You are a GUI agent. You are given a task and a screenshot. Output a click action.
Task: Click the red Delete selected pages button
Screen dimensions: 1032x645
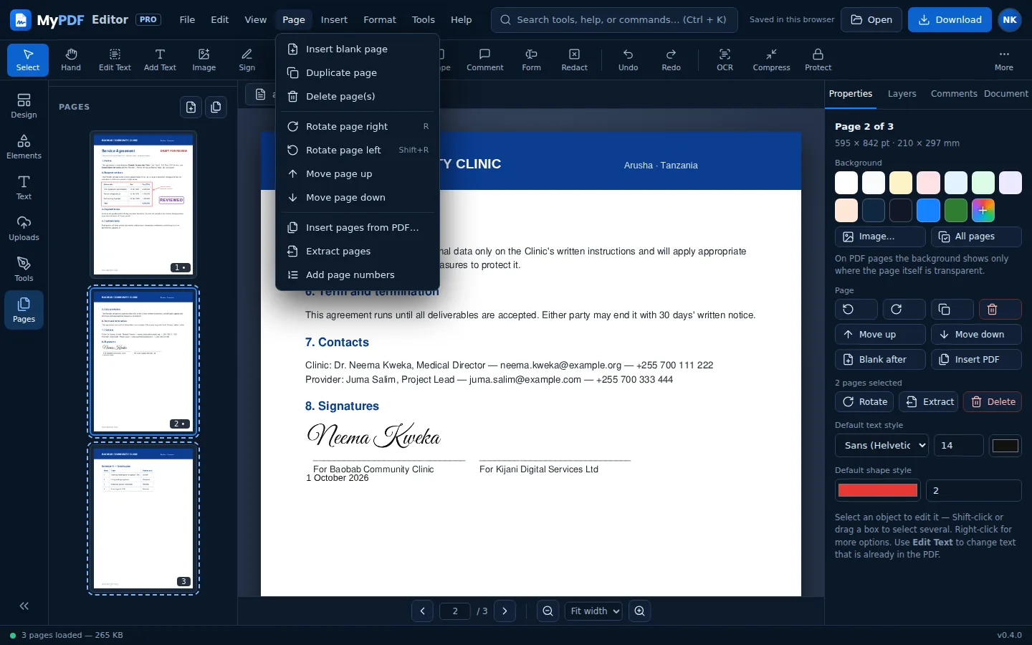(993, 402)
